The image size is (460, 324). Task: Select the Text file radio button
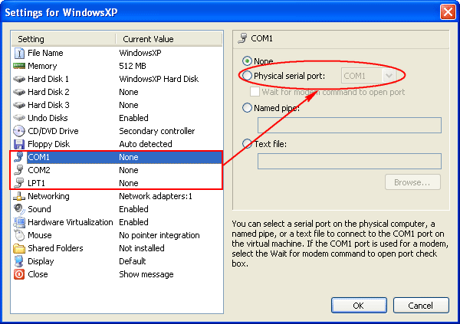click(x=247, y=144)
